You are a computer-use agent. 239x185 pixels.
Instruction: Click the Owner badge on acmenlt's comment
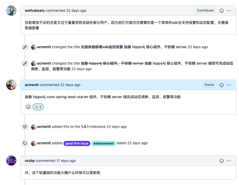[x=209, y=85]
